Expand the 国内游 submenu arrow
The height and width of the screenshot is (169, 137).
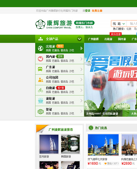[81, 59]
